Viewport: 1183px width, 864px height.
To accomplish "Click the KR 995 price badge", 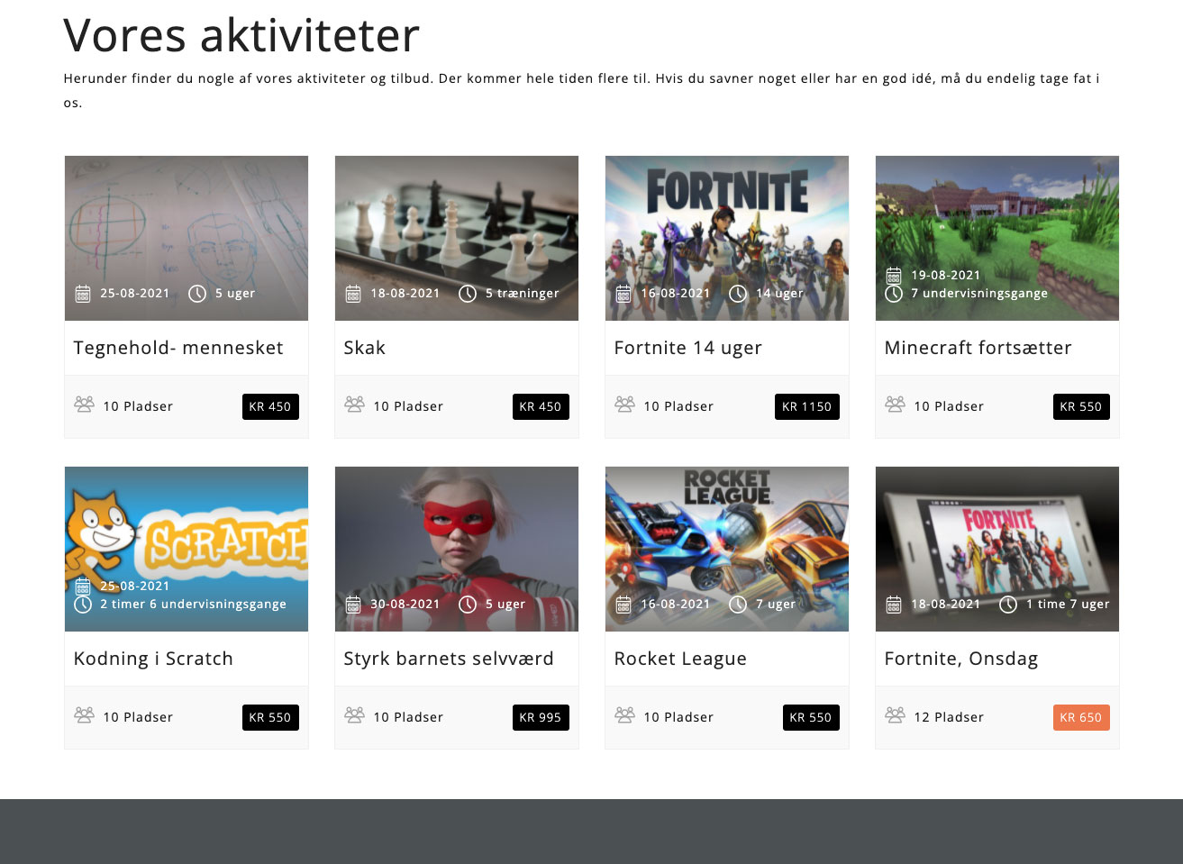I will tap(540, 717).
